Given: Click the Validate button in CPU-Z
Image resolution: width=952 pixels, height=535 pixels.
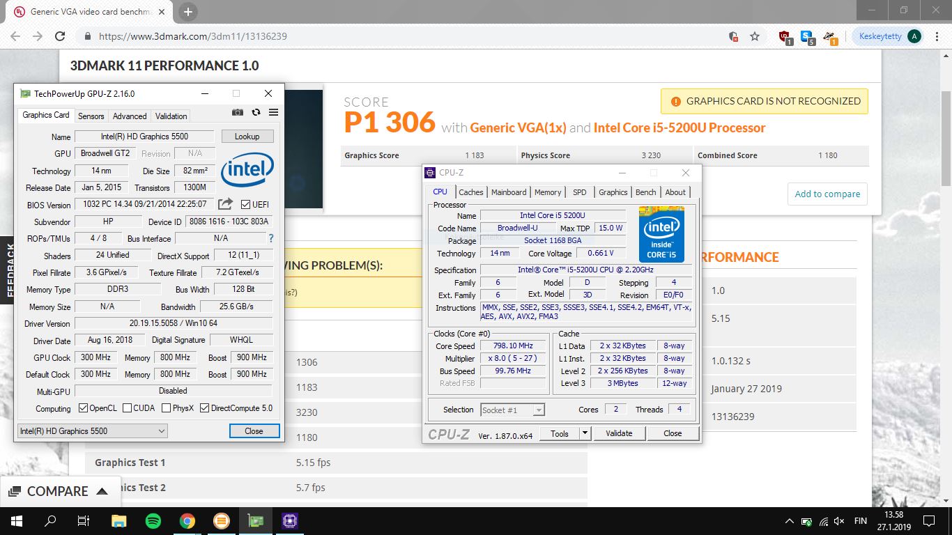Looking at the screenshot, I should [619, 433].
